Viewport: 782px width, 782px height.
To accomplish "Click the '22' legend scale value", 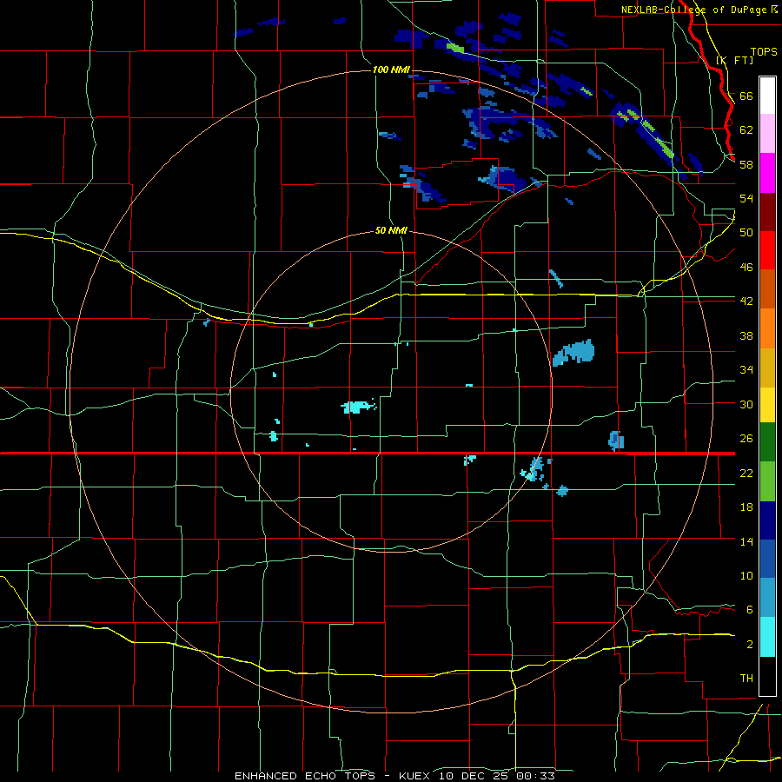I will [746, 473].
